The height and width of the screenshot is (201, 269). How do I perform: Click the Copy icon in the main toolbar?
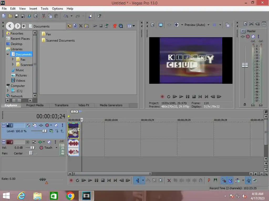pos(50,16)
